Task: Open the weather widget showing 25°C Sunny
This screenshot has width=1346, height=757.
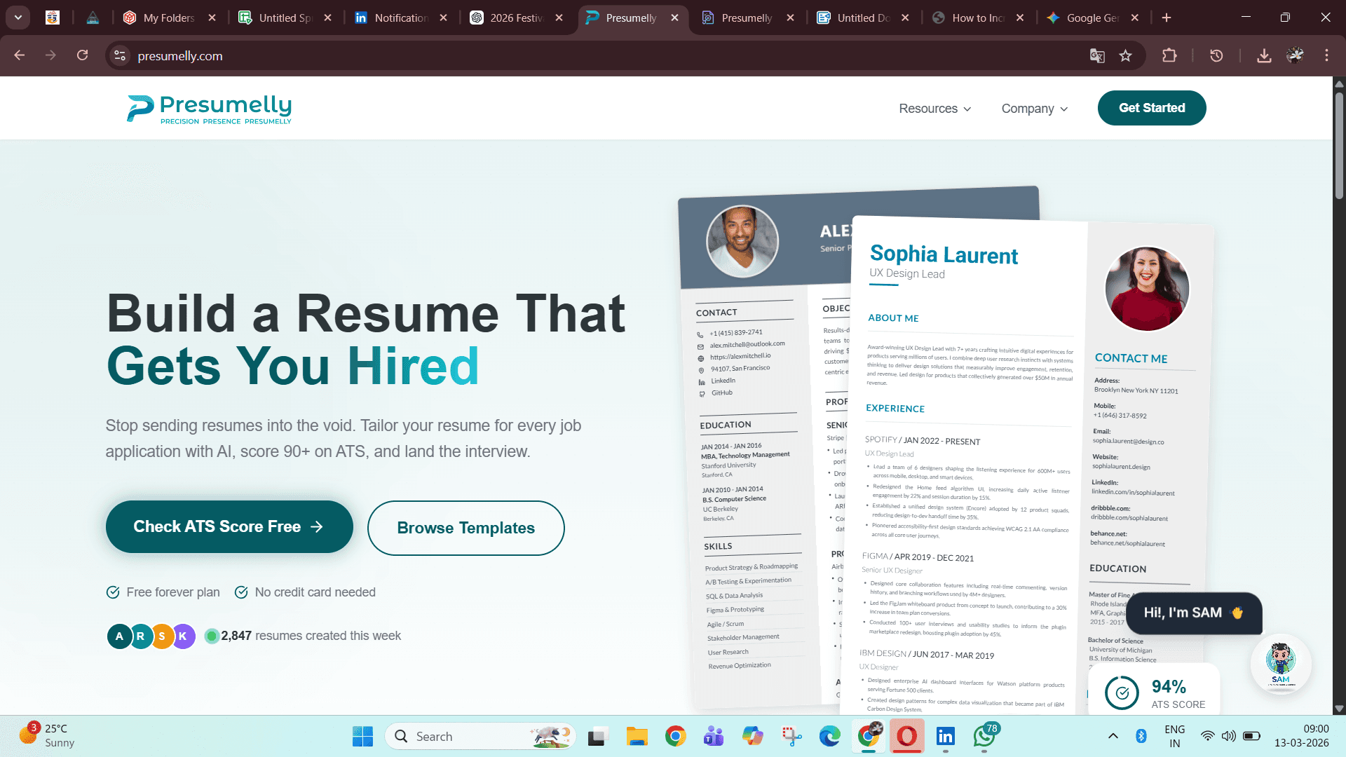Action: 47,736
